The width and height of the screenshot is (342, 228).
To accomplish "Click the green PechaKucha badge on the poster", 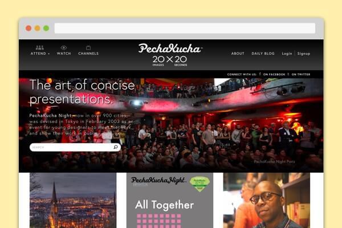I will coord(199,184).
